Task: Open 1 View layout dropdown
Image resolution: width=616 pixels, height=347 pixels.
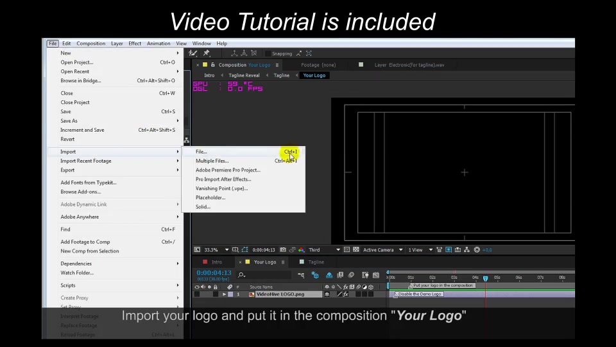Action: click(420, 250)
